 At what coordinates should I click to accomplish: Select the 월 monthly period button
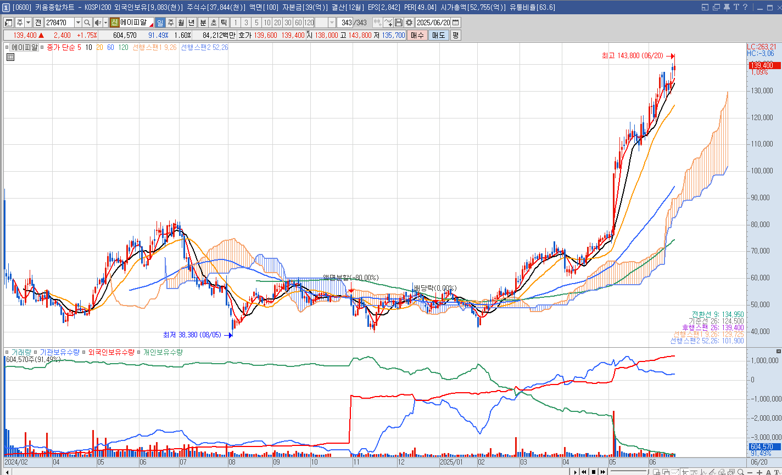[181, 22]
